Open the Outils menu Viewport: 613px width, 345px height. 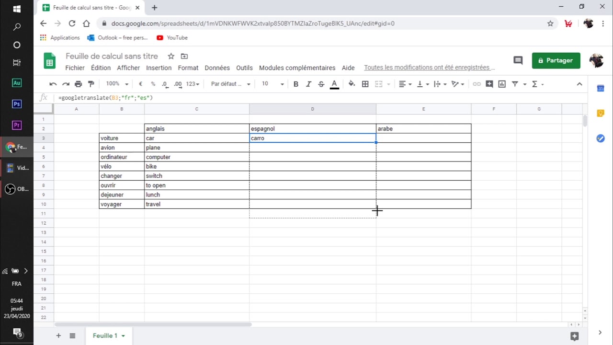click(244, 68)
